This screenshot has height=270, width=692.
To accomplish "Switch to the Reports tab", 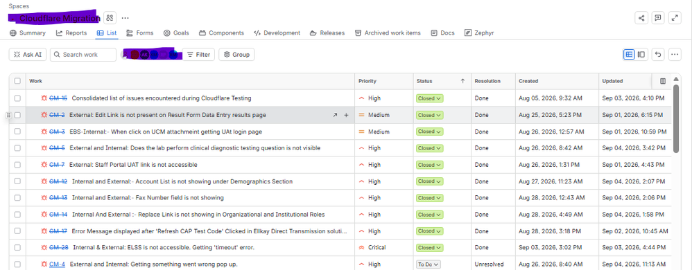I will [x=71, y=33].
